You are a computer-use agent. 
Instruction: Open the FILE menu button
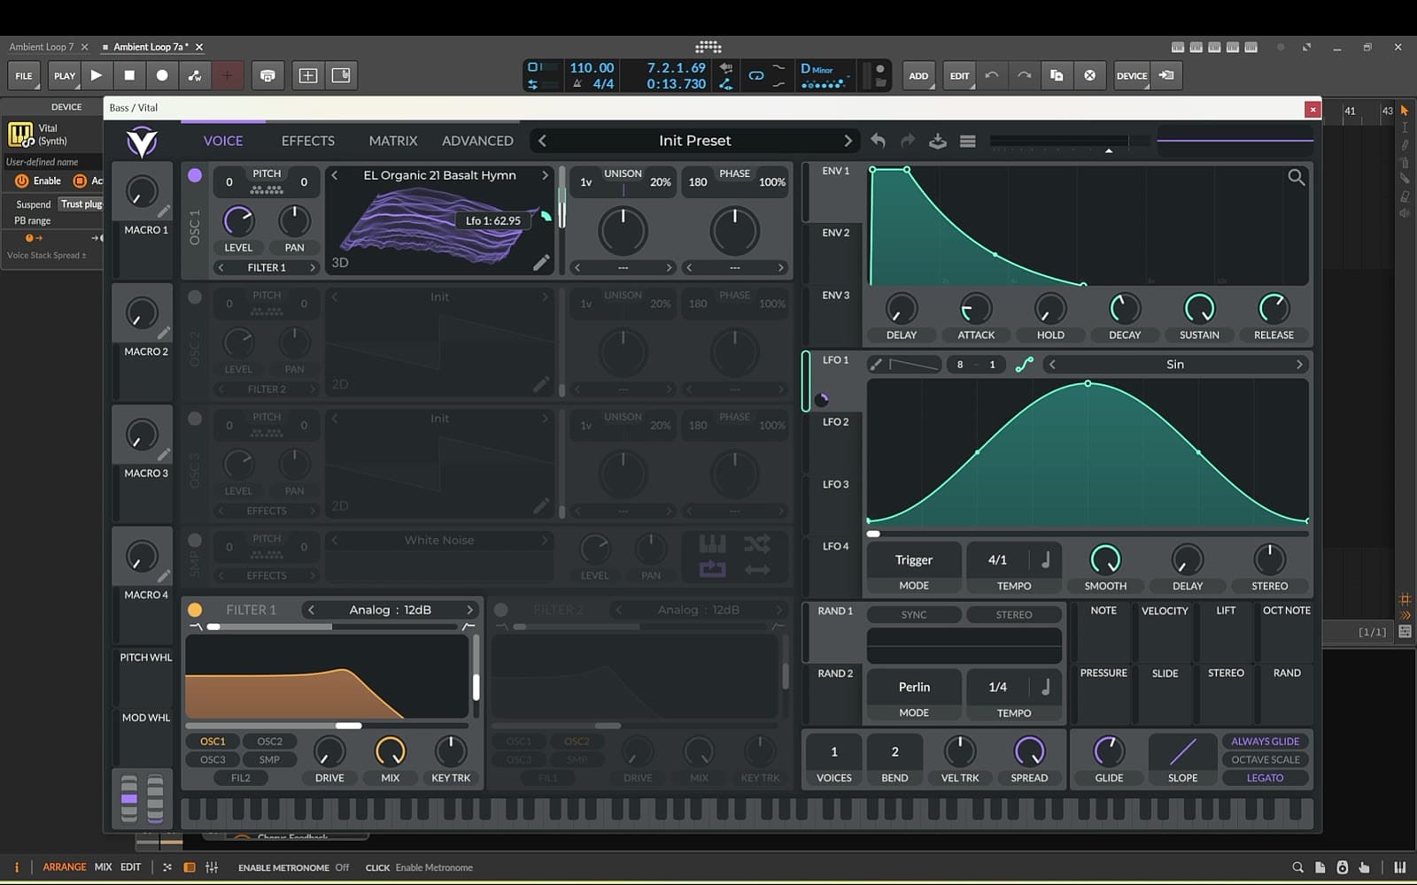[x=24, y=75]
